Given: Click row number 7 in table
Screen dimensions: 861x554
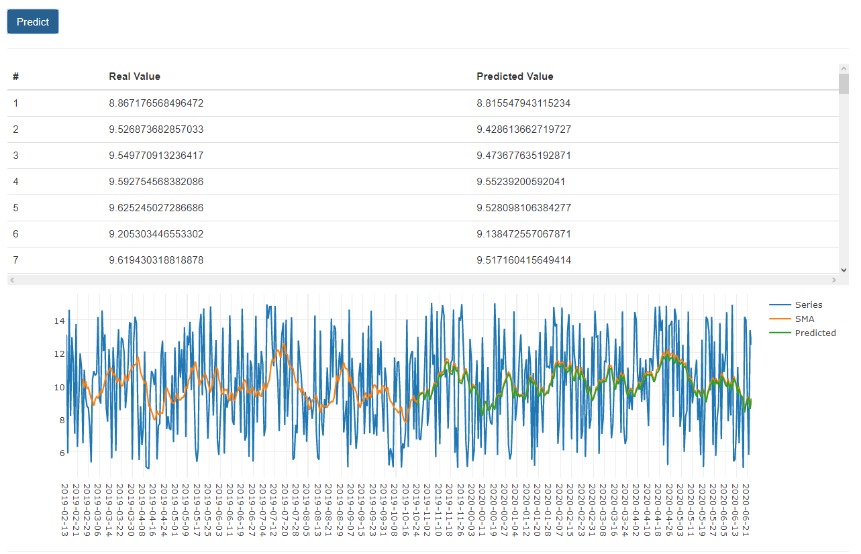Looking at the screenshot, I should [16, 260].
